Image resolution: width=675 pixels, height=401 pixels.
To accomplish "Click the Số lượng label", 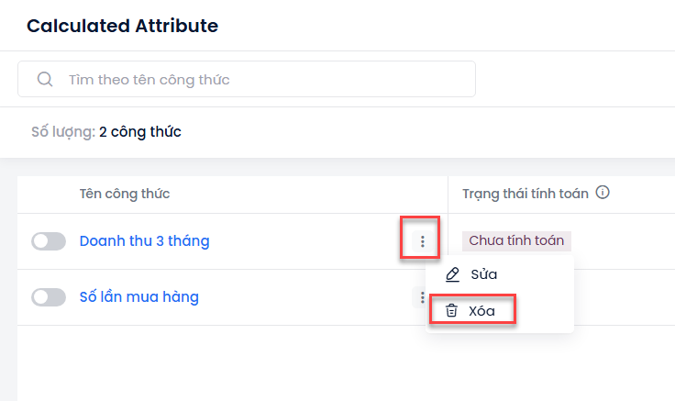I will coord(63,132).
